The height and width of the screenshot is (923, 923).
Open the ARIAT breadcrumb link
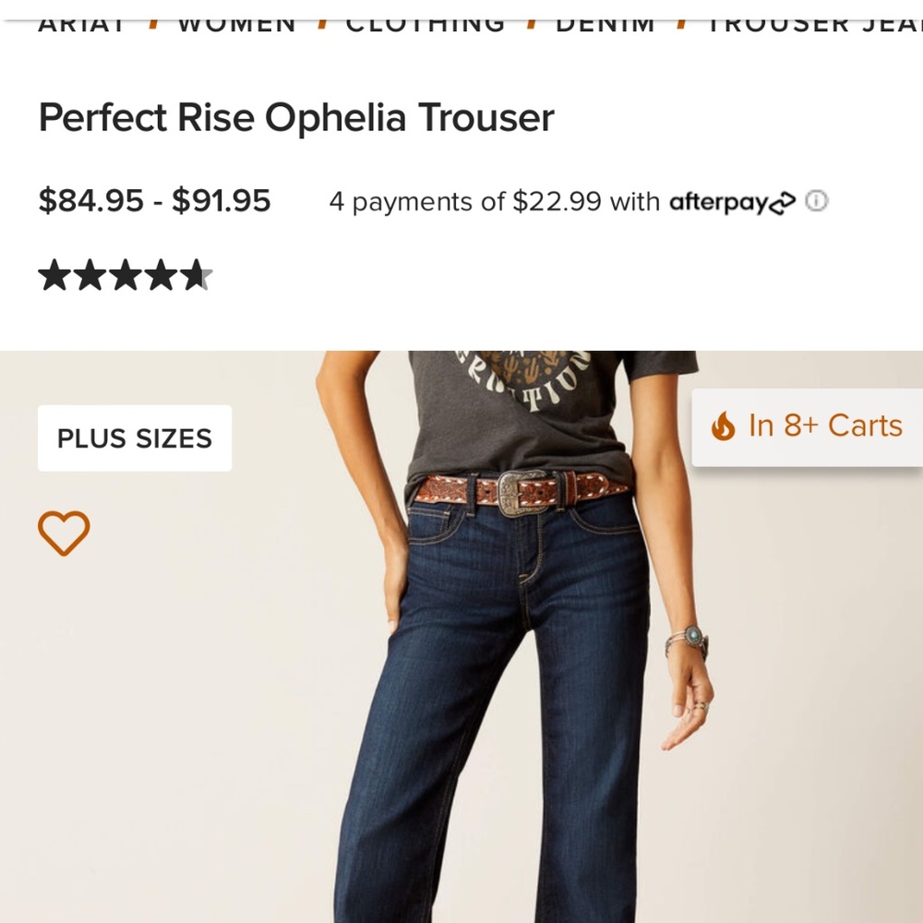[81, 22]
